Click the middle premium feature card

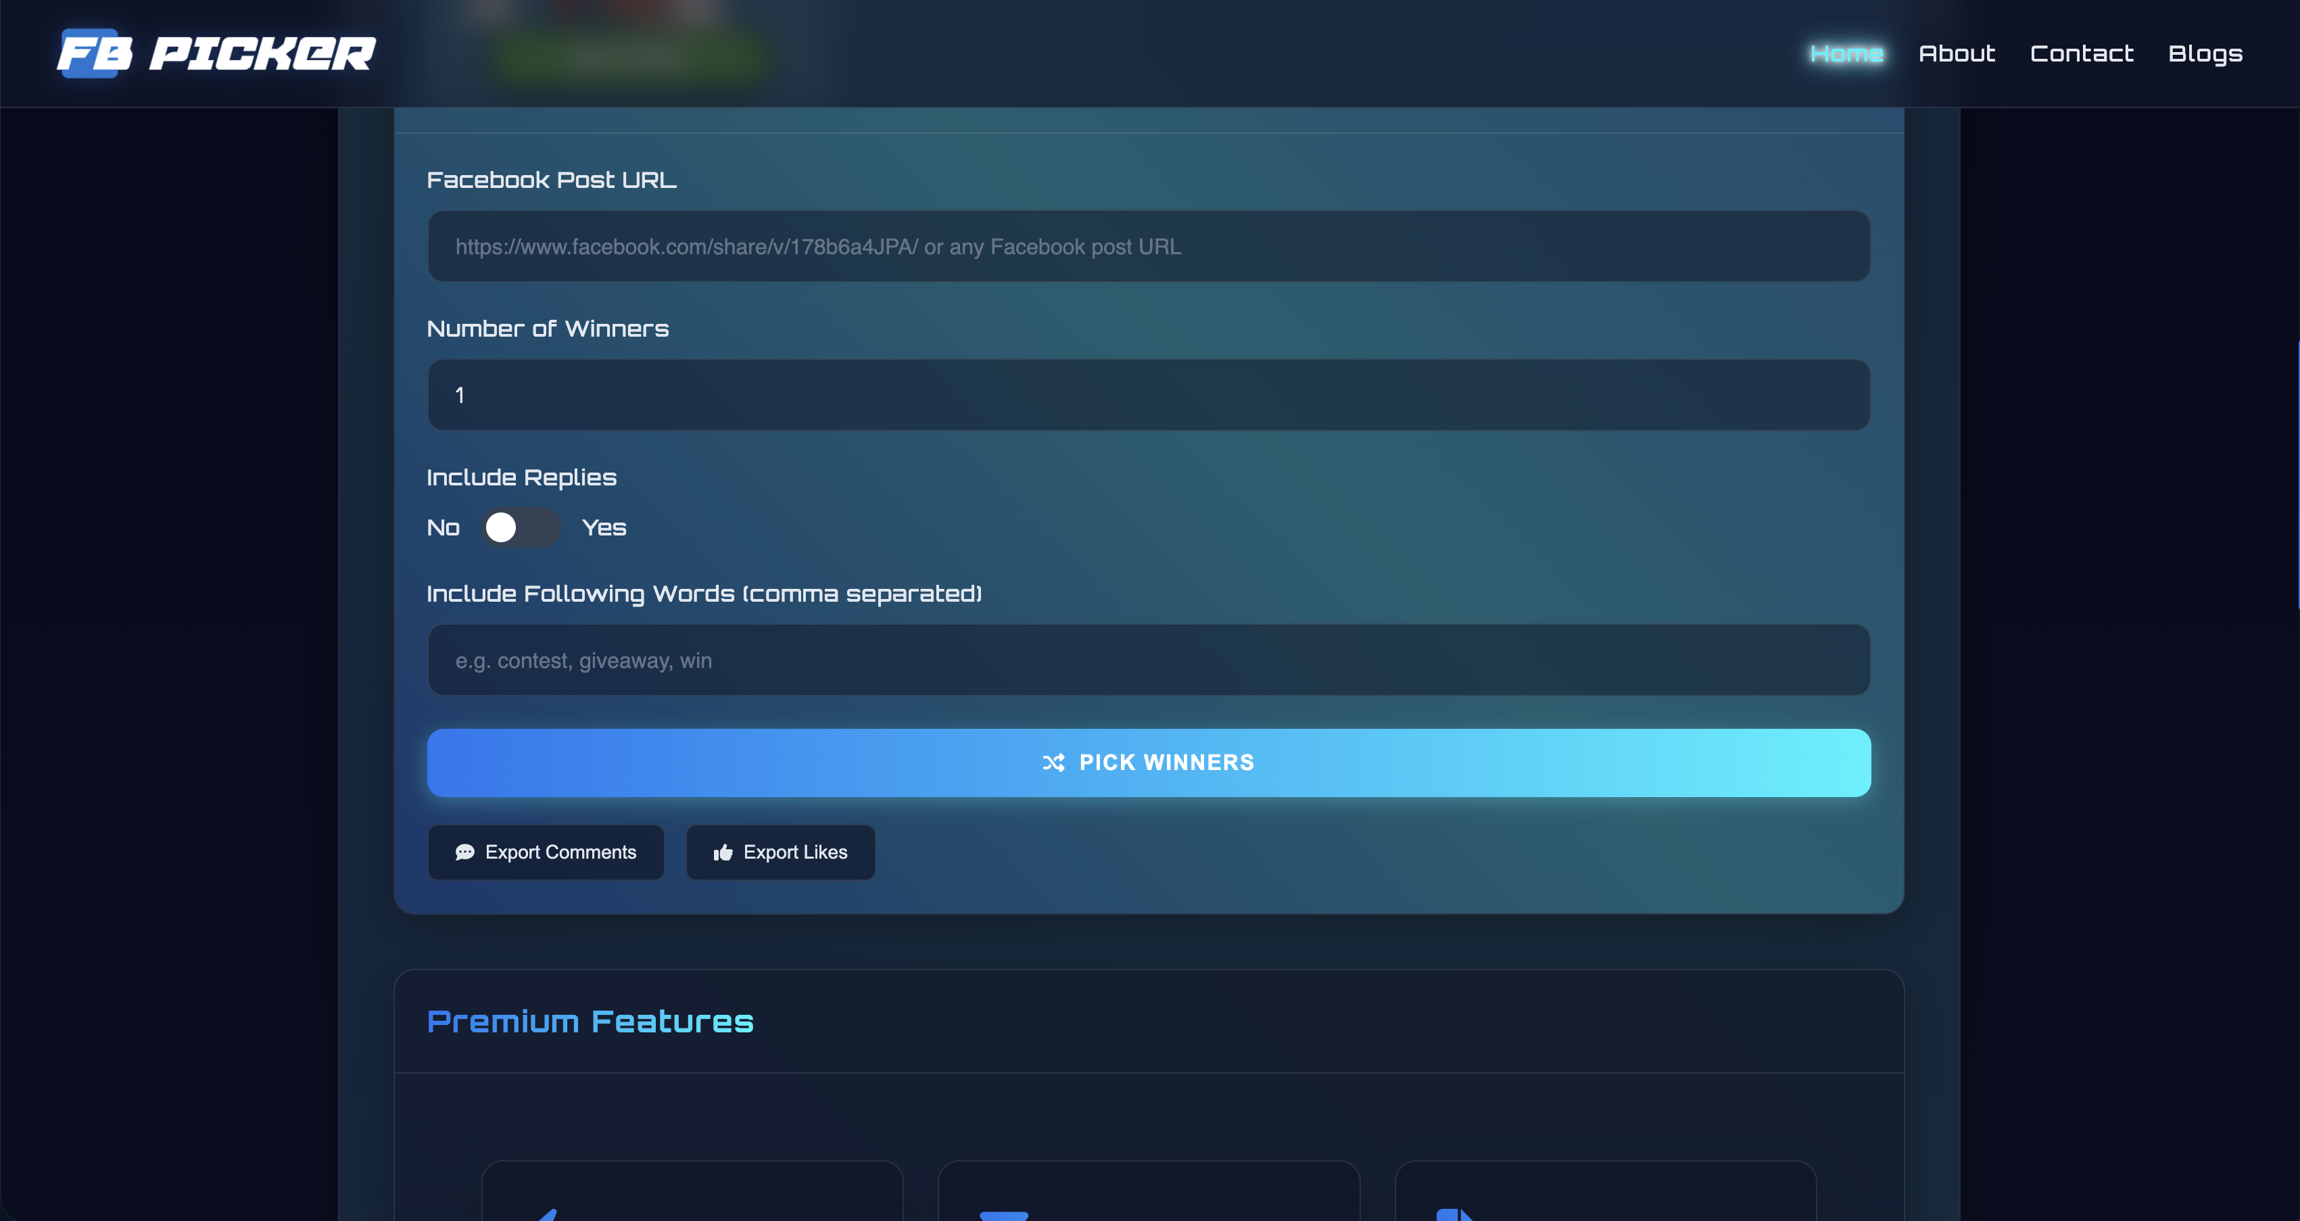[x=1148, y=1191]
